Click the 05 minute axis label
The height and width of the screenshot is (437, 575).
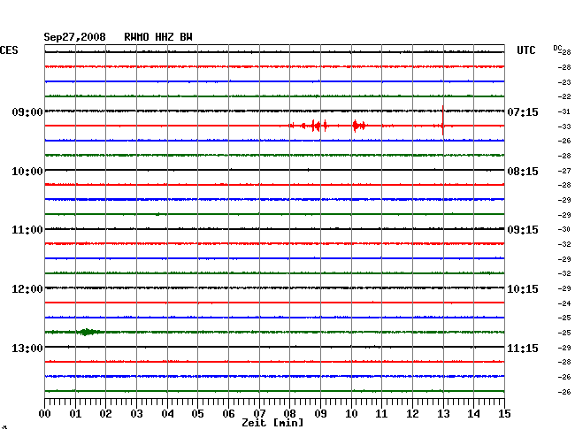coord(197,414)
